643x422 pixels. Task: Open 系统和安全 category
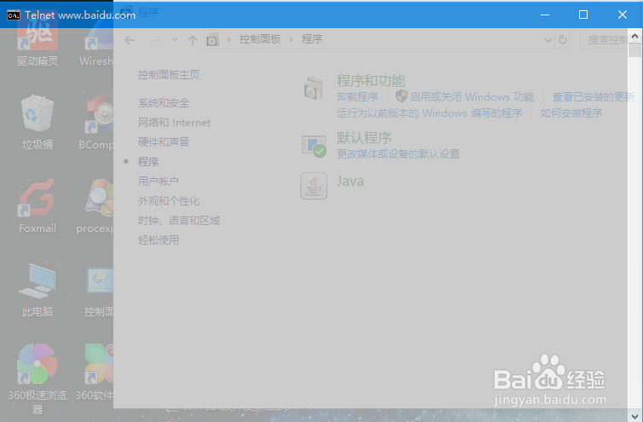(x=164, y=103)
